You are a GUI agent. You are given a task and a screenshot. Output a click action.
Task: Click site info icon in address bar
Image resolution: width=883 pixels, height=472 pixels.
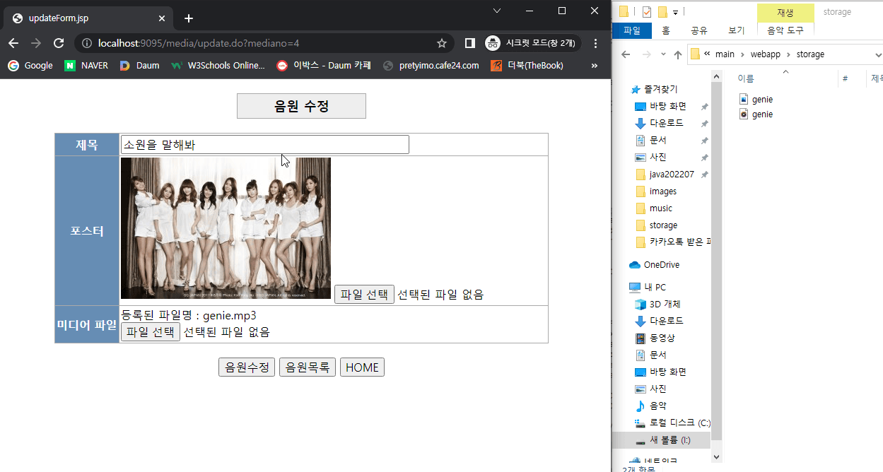[x=87, y=43]
